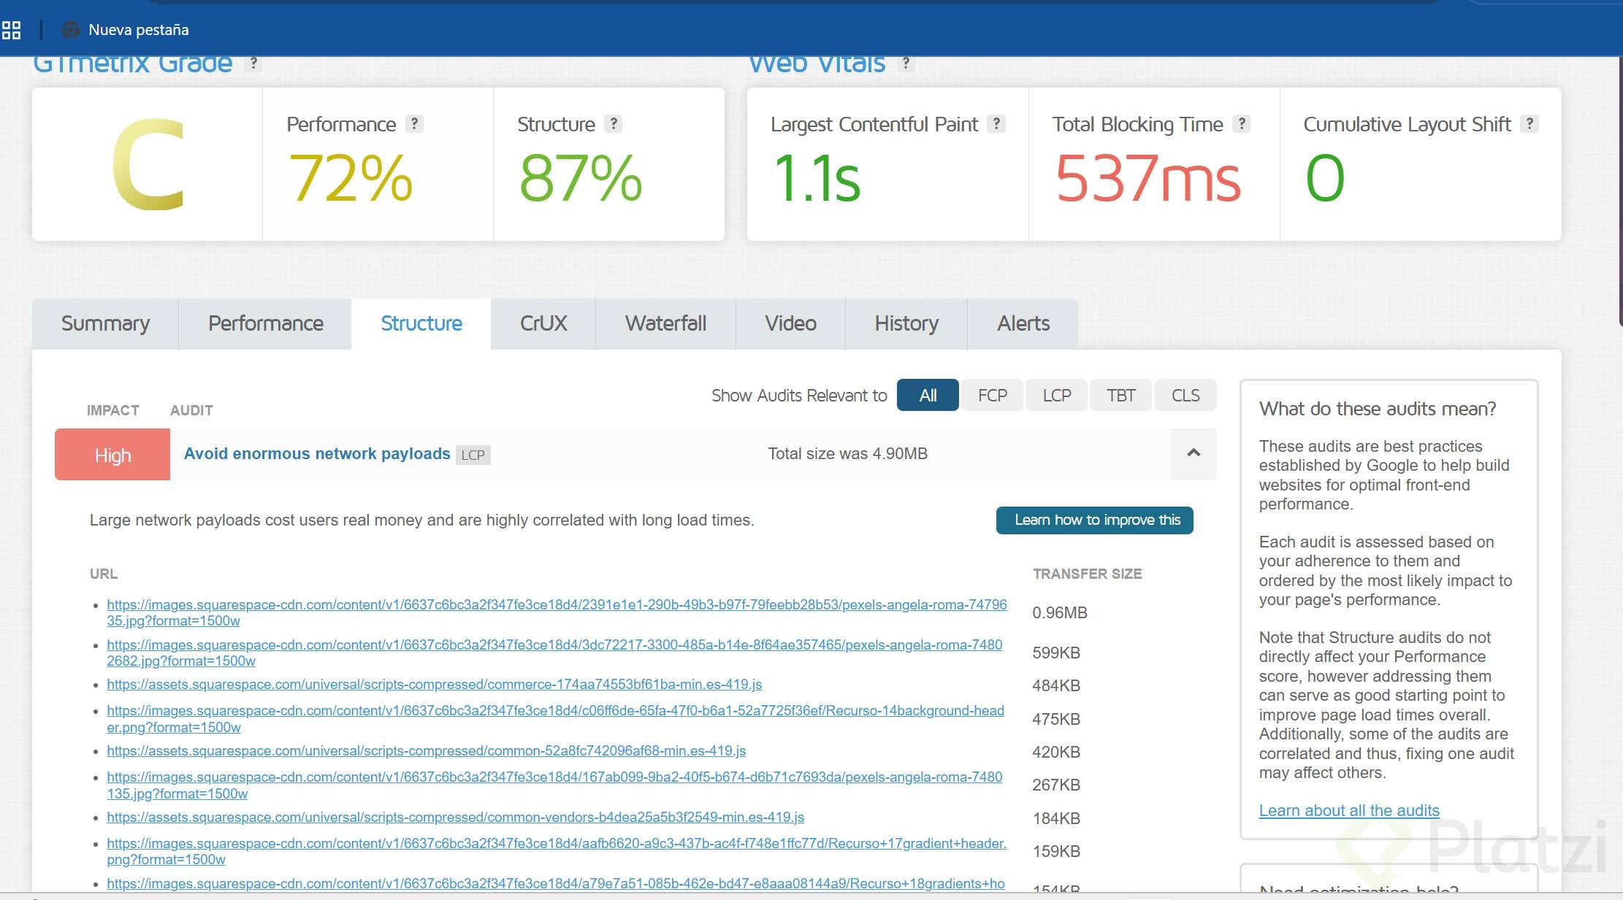The width and height of the screenshot is (1623, 900).
Task: Click Learn how to improve this button
Action: click(1094, 520)
